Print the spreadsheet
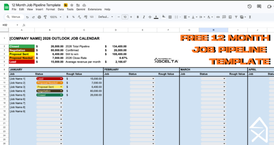The image size is (274, 145). [x=39, y=17]
